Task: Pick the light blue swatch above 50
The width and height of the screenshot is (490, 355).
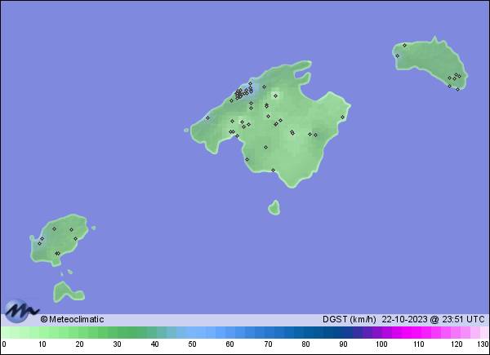Action: pyautogui.click(x=191, y=332)
